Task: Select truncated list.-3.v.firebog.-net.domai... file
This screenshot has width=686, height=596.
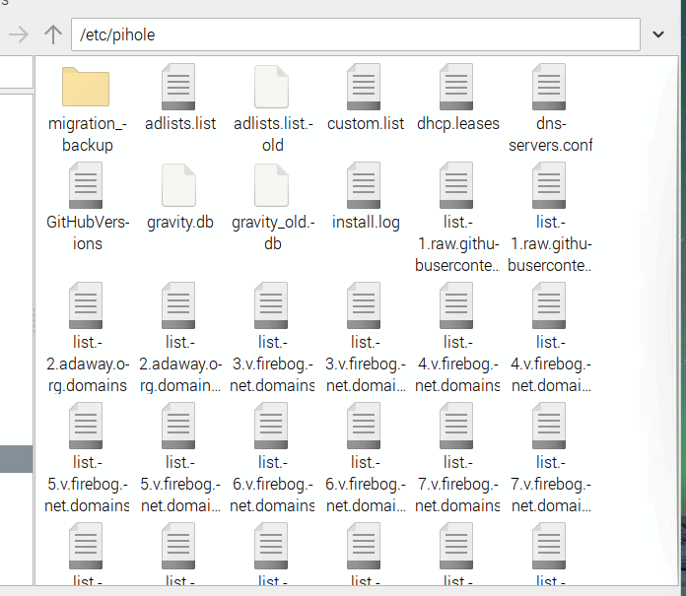Action: [x=364, y=305]
